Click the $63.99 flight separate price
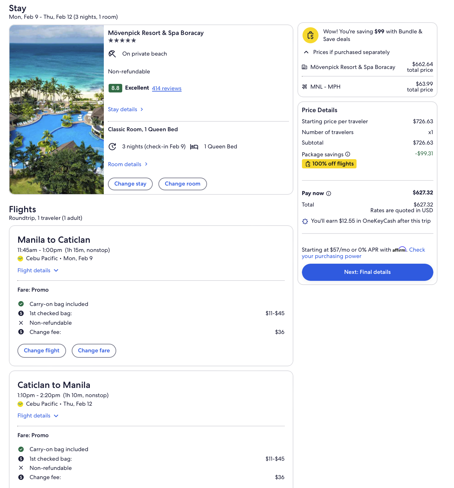Screen dimensions: 454x488 424,84
